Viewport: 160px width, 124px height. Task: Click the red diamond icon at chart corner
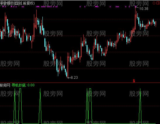[x=154, y=3]
